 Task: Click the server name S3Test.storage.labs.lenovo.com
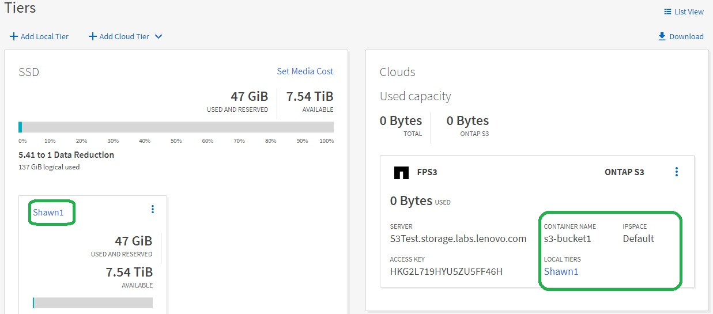click(x=458, y=239)
